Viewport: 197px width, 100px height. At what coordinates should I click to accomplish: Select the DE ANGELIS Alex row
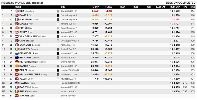point(98,53)
